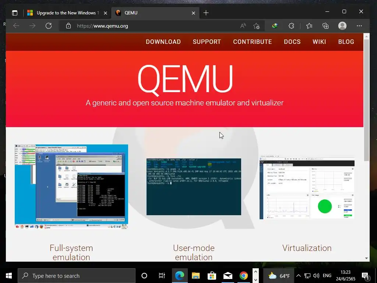This screenshot has width=377, height=283.
Task: Open Microsoft Store from the taskbar
Action: pos(212,276)
